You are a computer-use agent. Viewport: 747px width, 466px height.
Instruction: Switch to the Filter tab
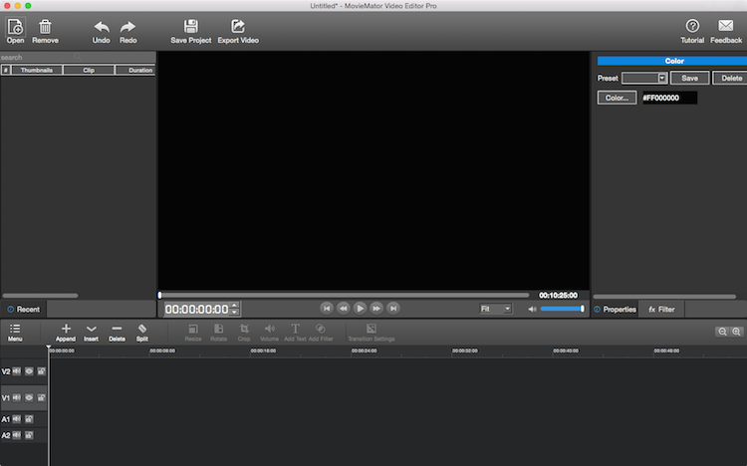[x=662, y=310]
